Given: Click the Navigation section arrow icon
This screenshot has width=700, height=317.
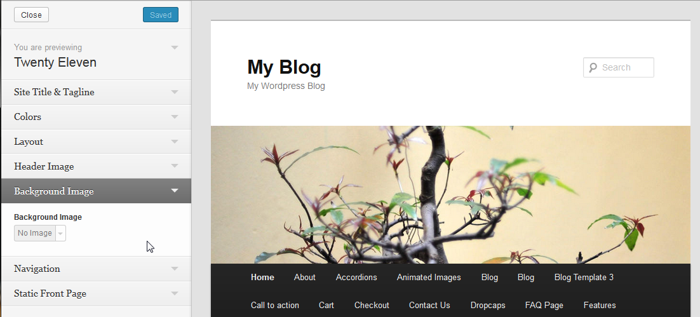Looking at the screenshot, I should (175, 269).
